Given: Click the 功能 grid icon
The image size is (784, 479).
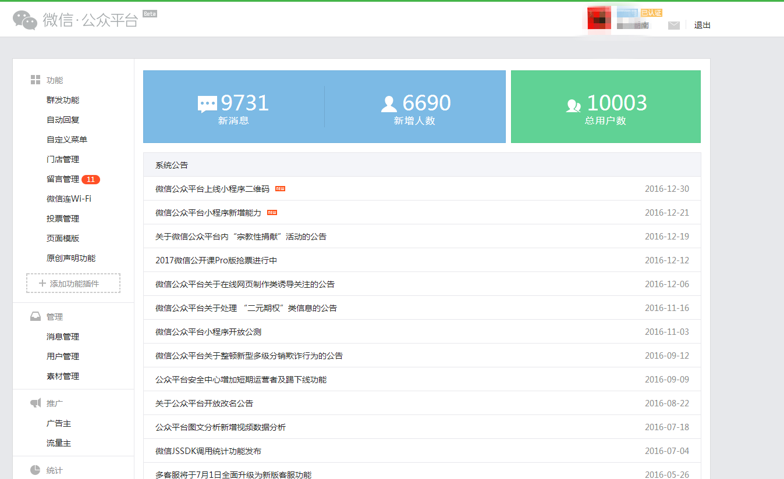Looking at the screenshot, I should 36,80.
